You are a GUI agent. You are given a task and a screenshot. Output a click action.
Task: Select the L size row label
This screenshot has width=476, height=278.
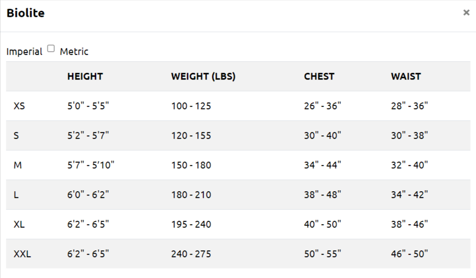pyautogui.click(x=16, y=195)
